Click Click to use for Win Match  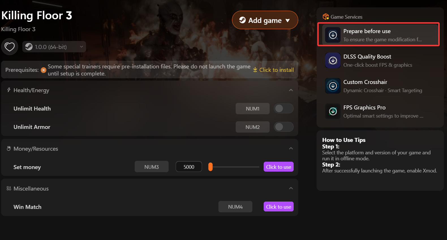tap(278, 207)
